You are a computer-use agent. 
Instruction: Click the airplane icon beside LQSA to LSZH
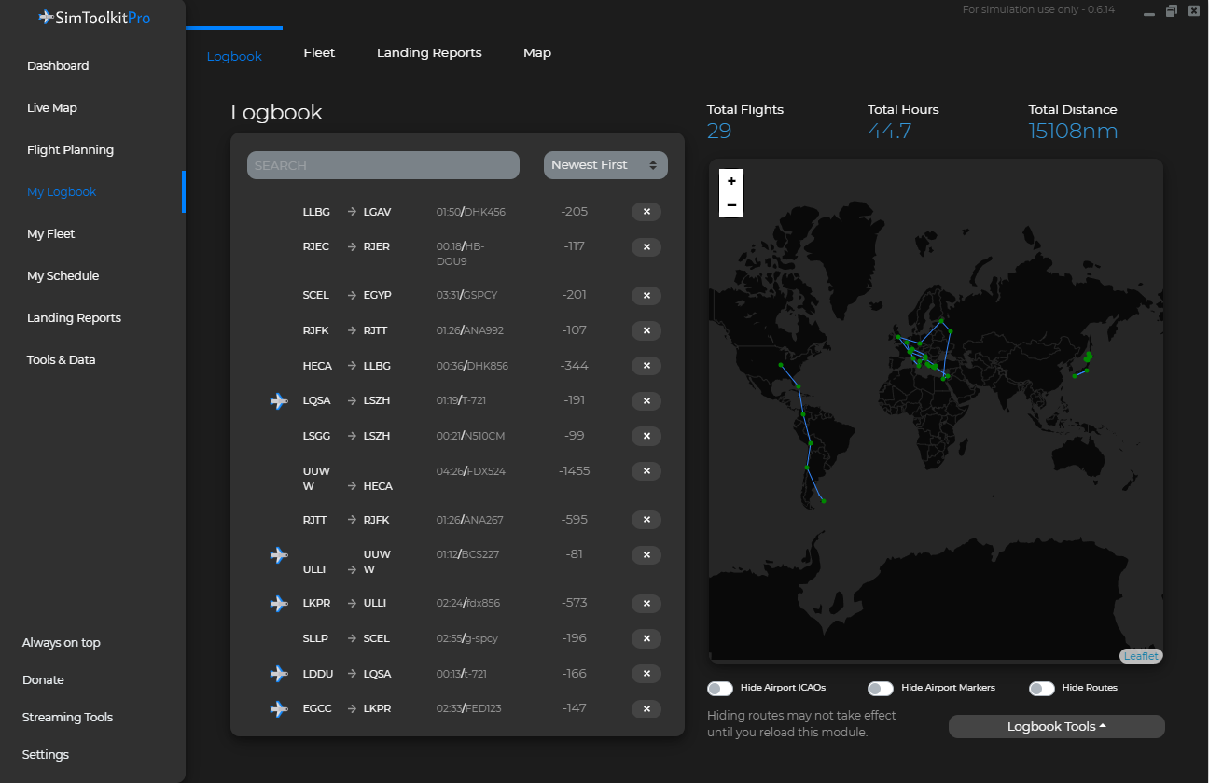278,401
